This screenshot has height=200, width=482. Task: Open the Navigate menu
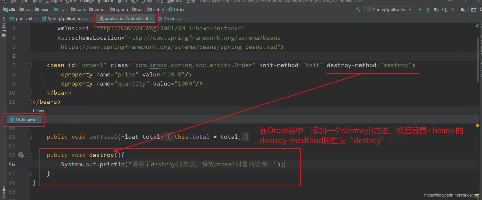point(53,1)
